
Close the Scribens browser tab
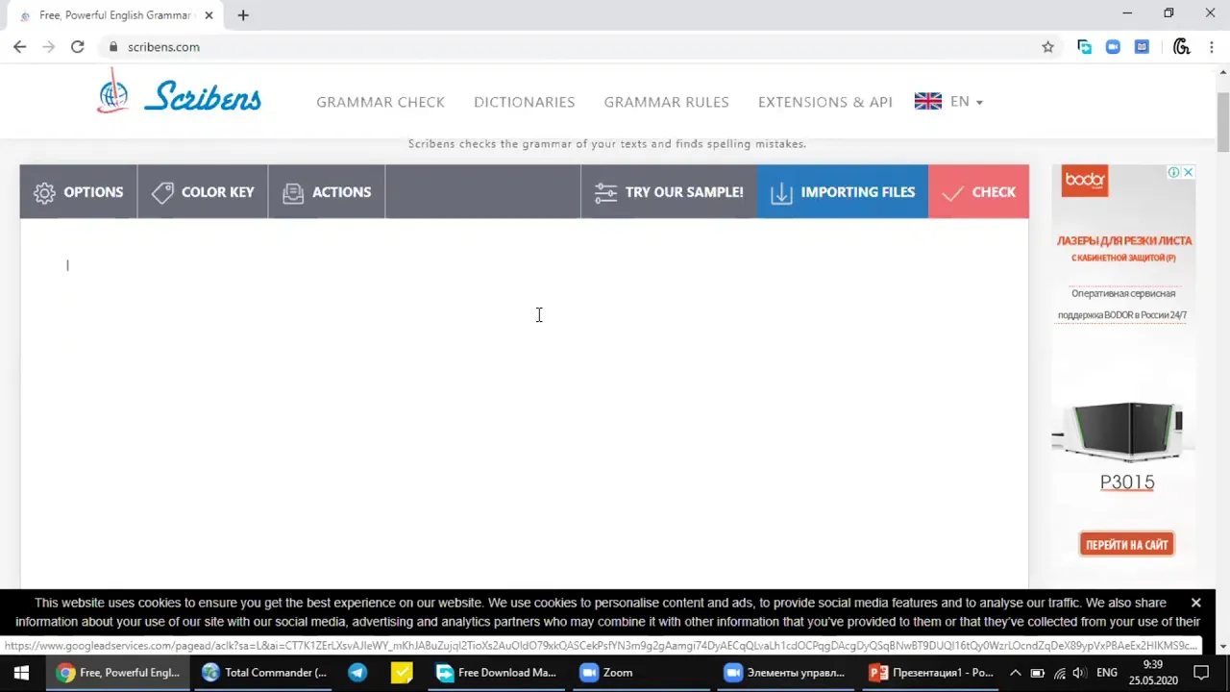point(209,15)
